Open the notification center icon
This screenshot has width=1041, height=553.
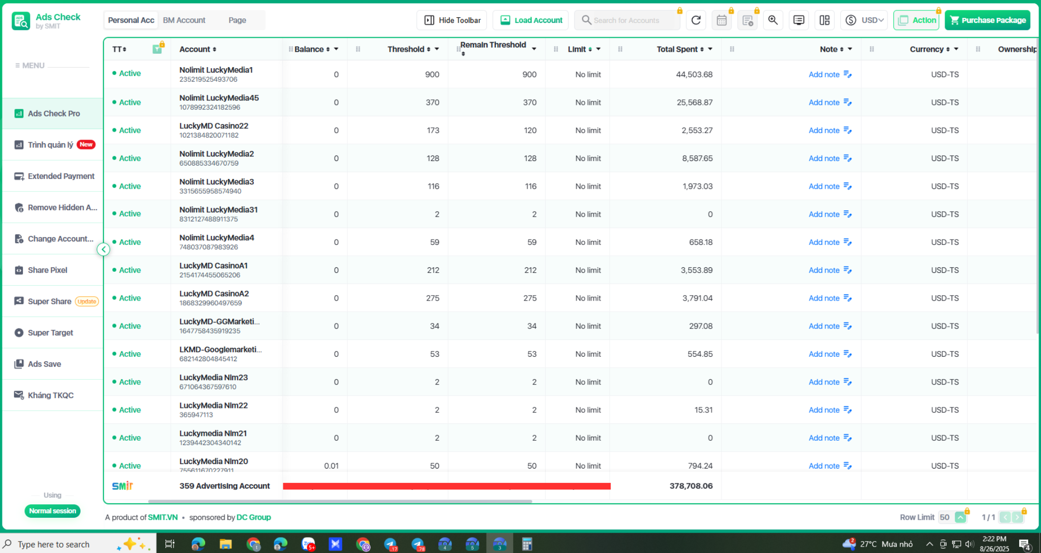pos(1025,545)
